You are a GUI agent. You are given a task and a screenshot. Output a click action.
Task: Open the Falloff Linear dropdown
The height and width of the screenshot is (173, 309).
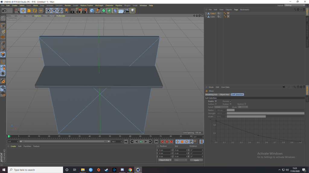pyautogui.click(x=221, y=107)
